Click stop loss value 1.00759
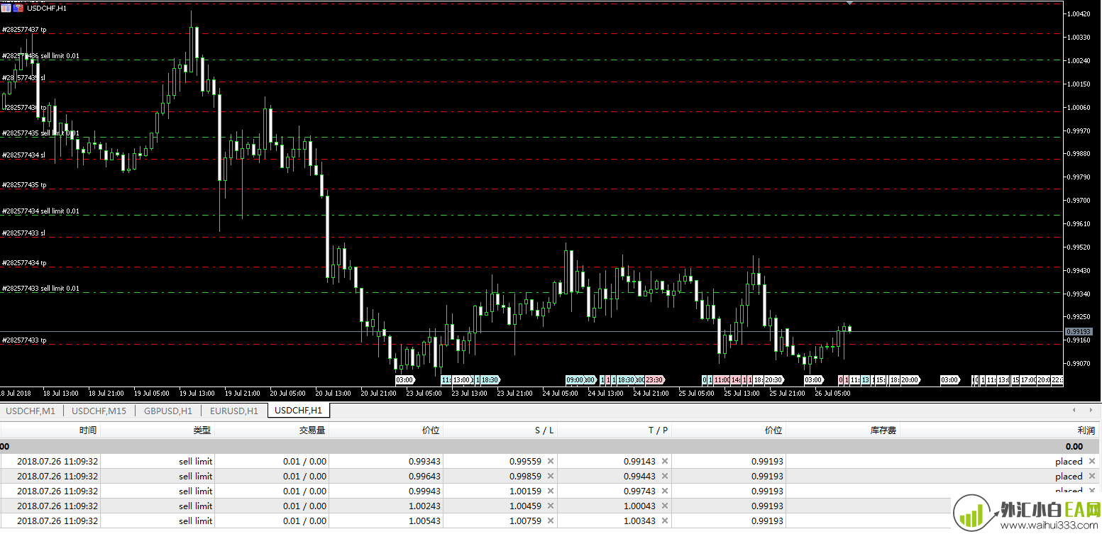This screenshot has height=534, width=1102. (525, 521)
